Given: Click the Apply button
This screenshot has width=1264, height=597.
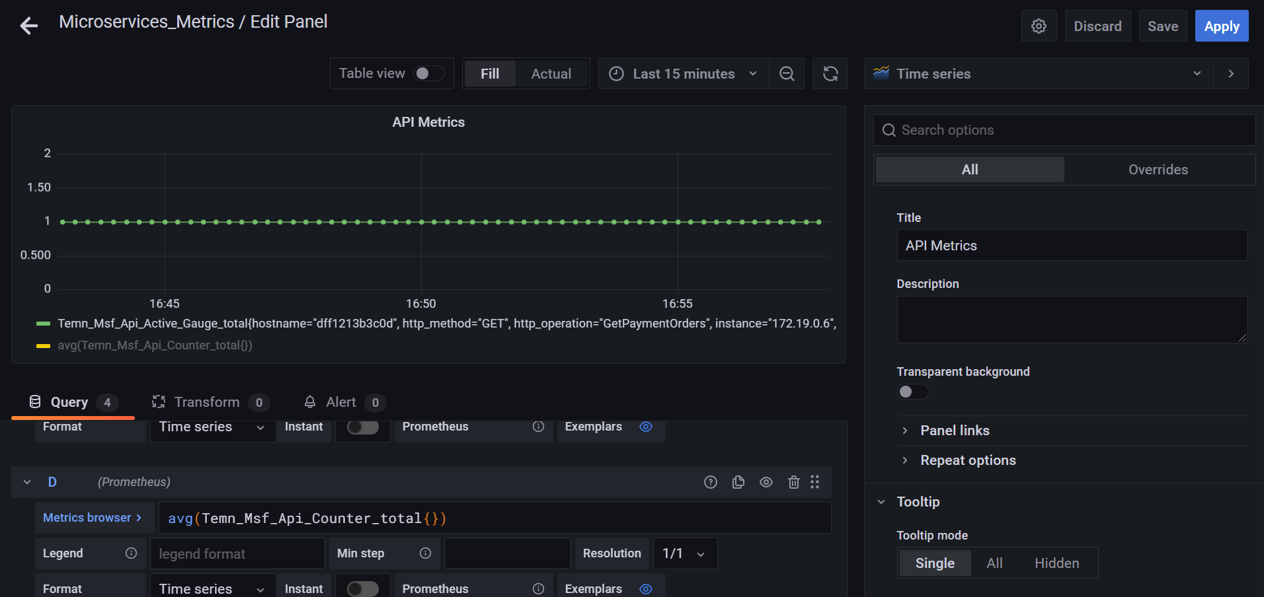Looking at the screenshot, I should coord(1221,26).
